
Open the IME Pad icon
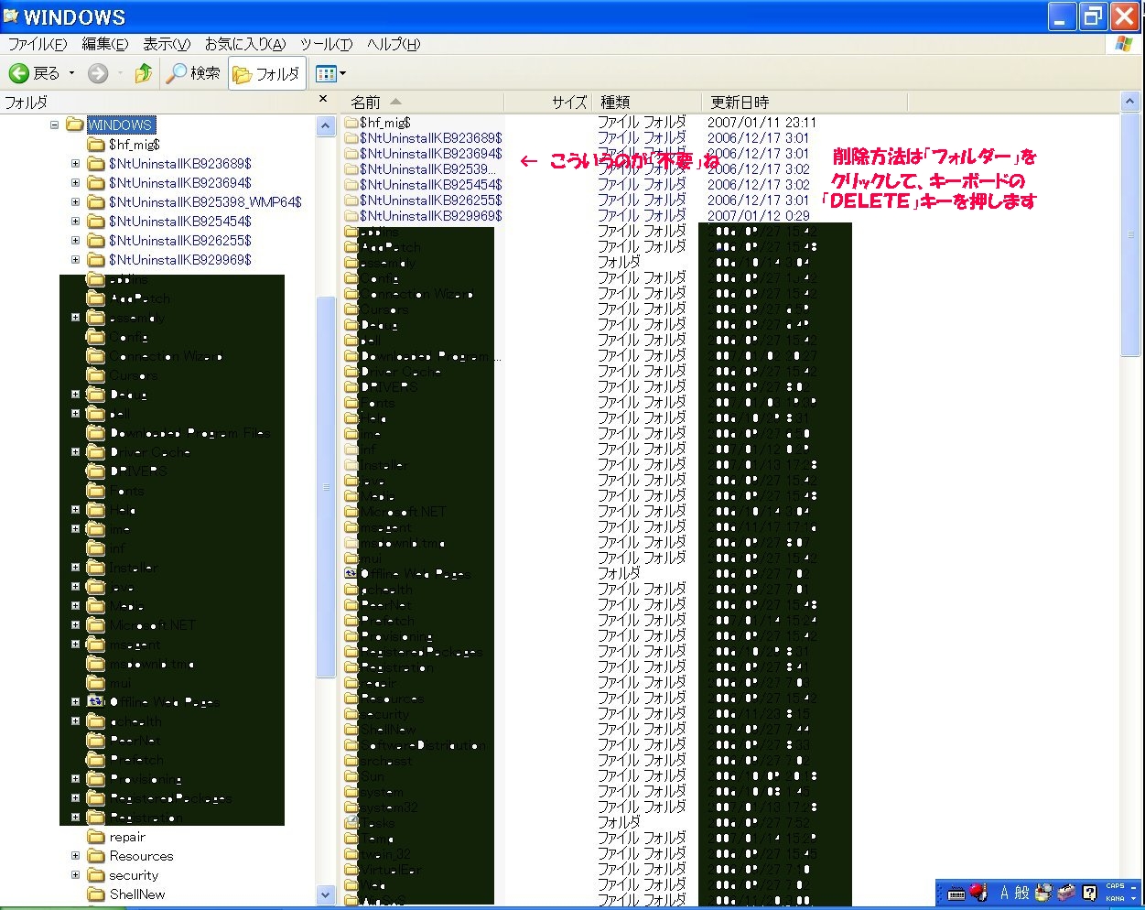point(1044,893)
